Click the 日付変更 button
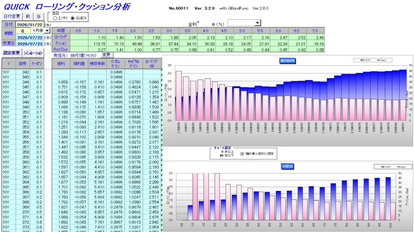 [12, 16]
